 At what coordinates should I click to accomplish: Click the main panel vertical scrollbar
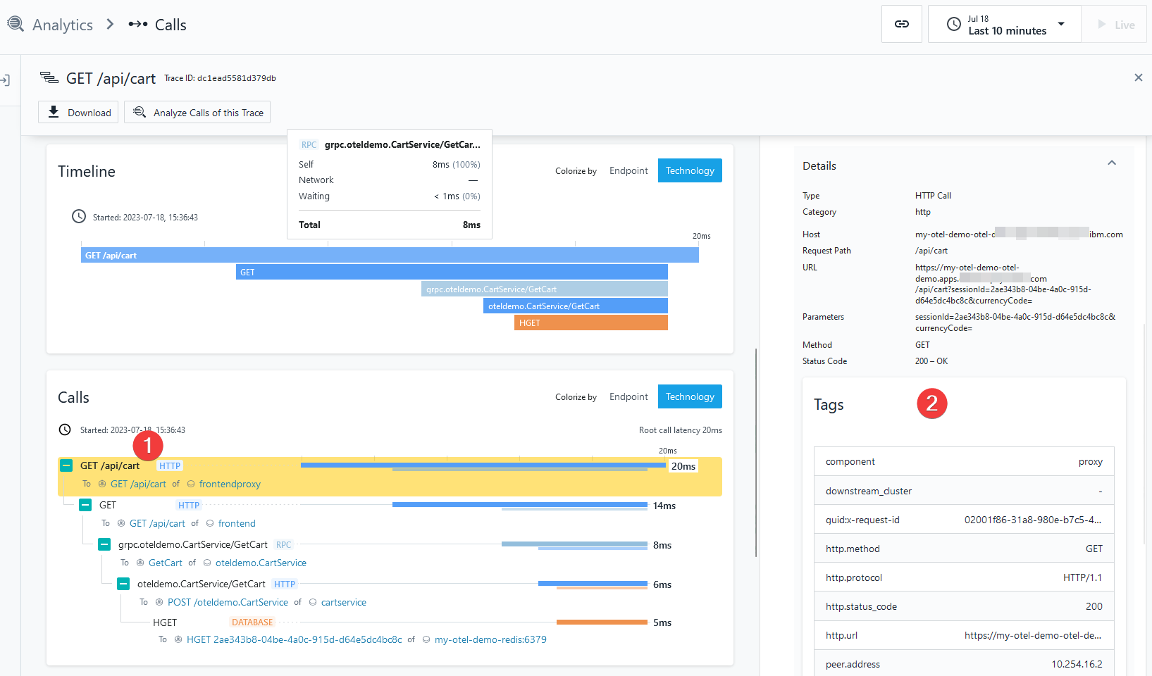tap(756, 452)
